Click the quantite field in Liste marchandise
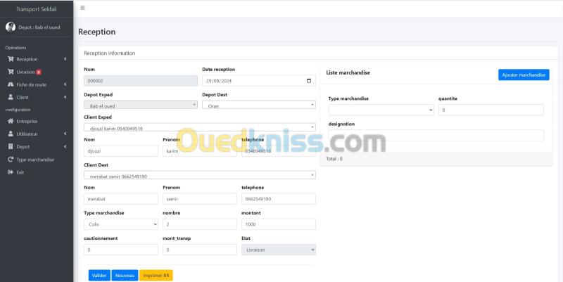This screenshot has width=563, height=282. (x=491, y=110)
